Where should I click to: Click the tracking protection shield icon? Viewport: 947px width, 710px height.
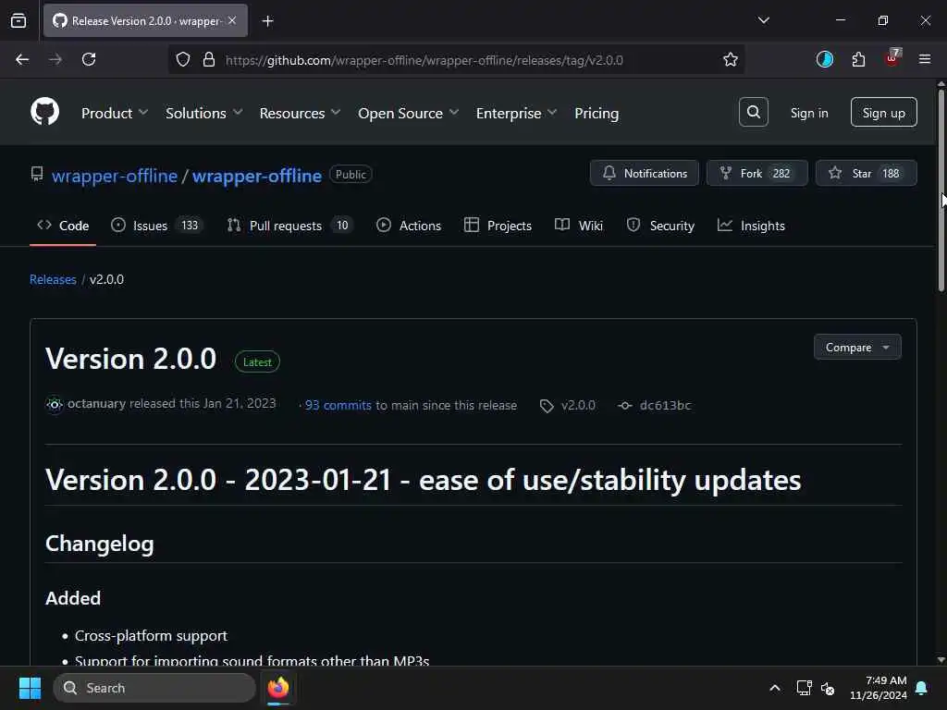coord(183,59)
